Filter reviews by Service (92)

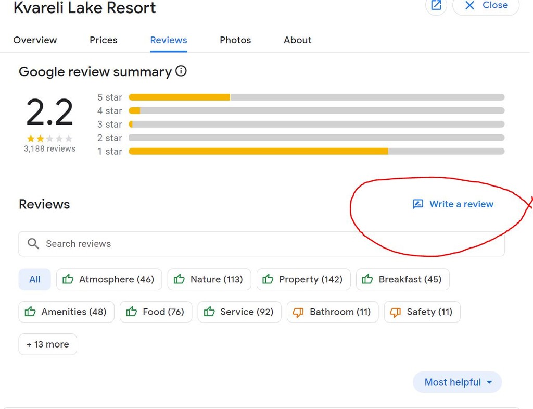tap(239, 312)
